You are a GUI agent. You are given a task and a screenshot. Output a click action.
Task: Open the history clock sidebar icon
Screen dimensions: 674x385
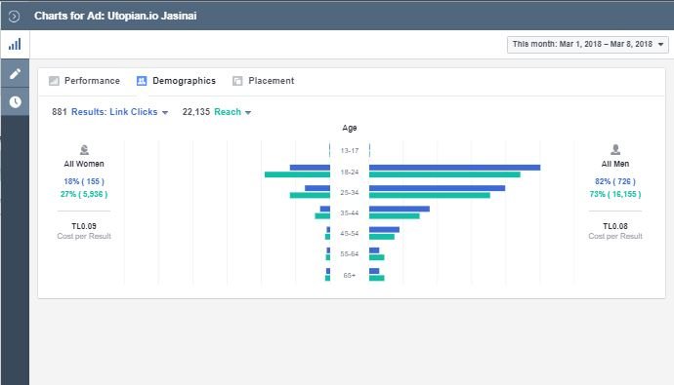[15, 102]
